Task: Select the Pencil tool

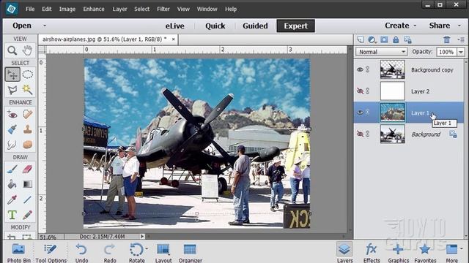Action: coord(27,215)
